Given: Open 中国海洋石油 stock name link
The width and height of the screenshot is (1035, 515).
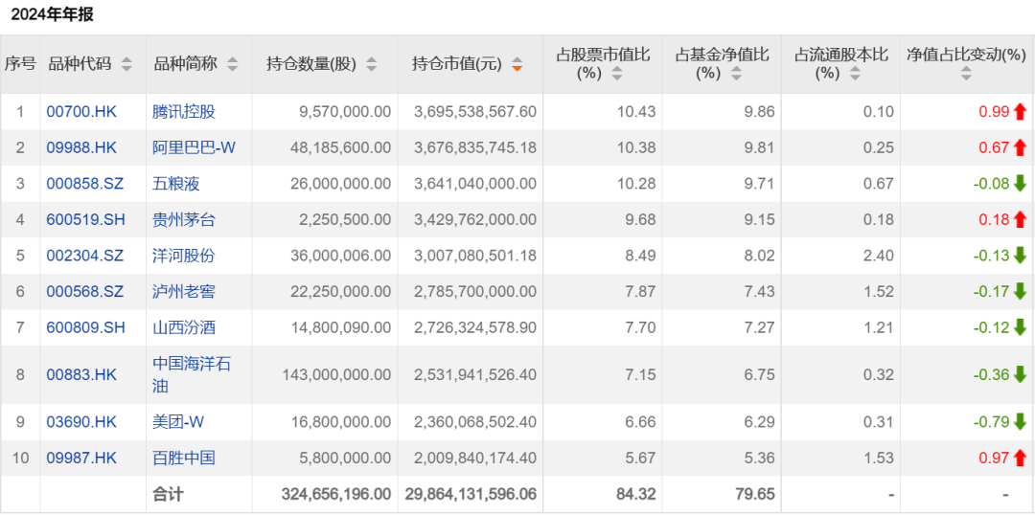Looking at the screenshot, I should click(192, 374).
